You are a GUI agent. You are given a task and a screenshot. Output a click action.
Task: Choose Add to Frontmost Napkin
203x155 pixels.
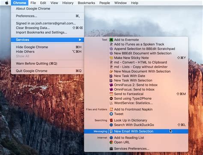136,110
